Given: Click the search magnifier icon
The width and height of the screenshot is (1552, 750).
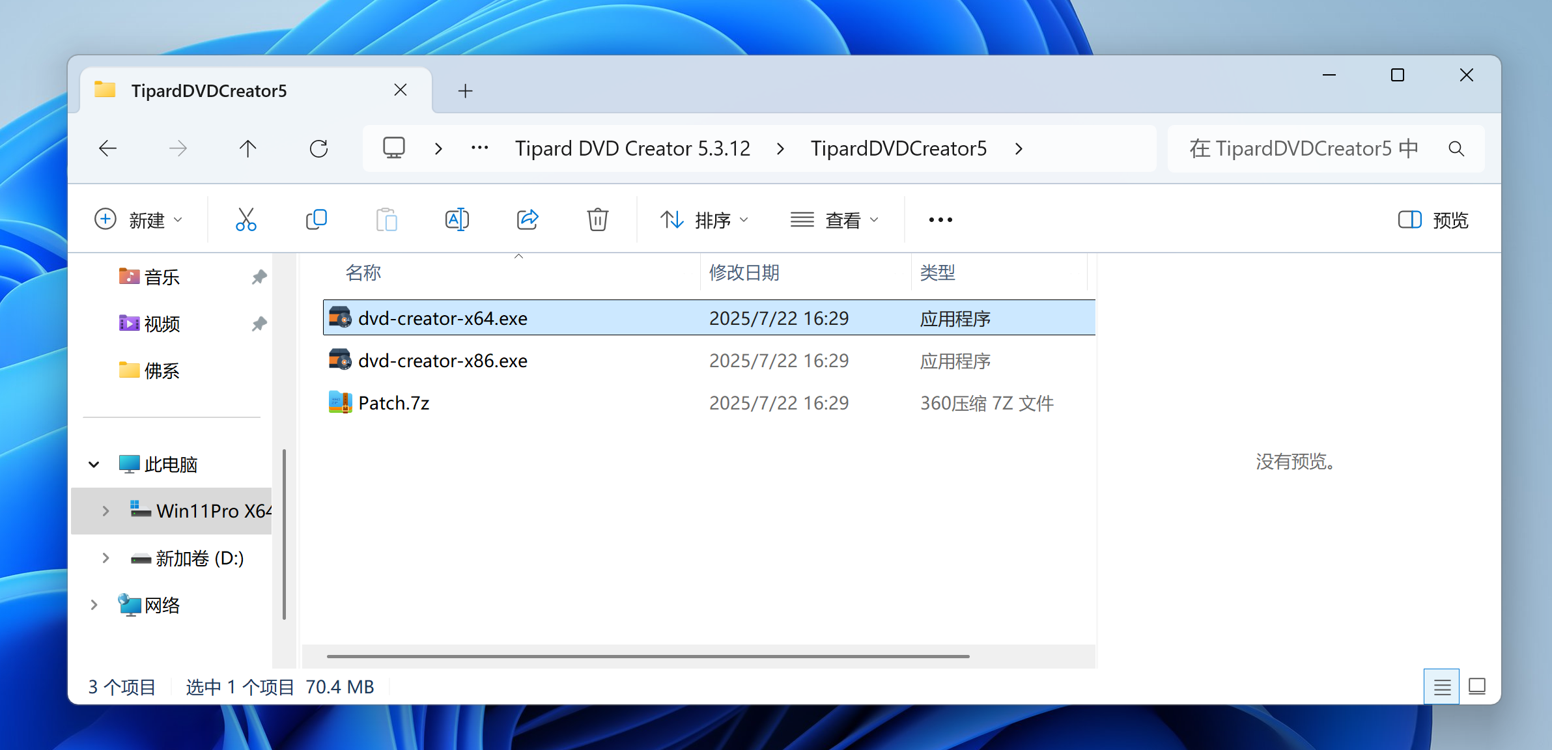Looking at the screenshot, I should 1456,149.
